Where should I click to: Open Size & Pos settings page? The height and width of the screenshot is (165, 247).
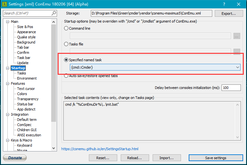pos(25,27)
